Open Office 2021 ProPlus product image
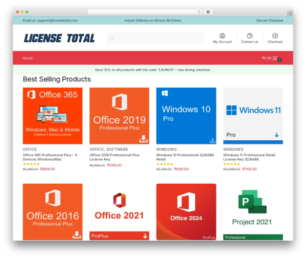This screenshot has width=306, height=259. click(119, 212)
